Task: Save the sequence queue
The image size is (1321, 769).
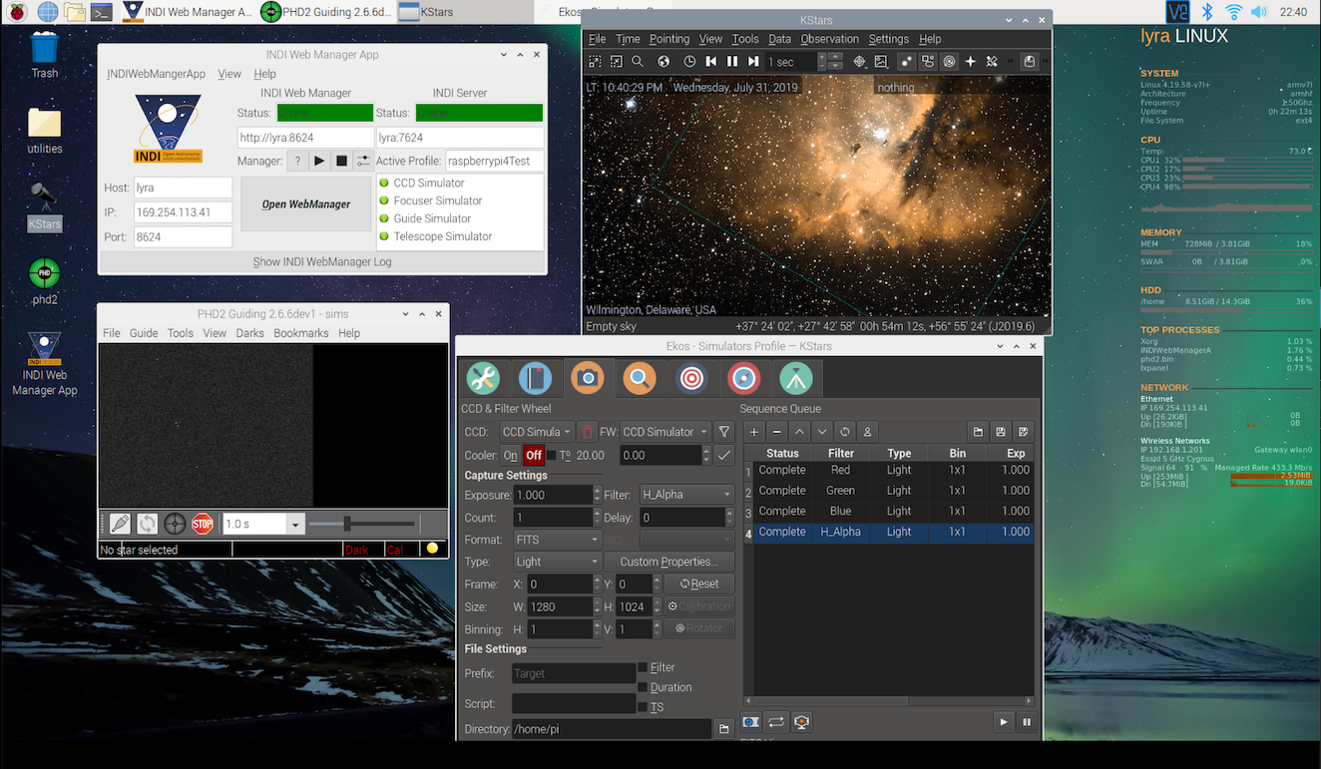Action: 1001,432
